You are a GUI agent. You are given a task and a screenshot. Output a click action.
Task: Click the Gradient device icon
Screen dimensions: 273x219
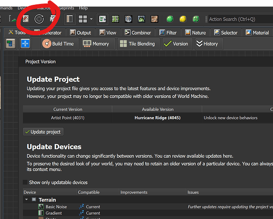point(41,213)
